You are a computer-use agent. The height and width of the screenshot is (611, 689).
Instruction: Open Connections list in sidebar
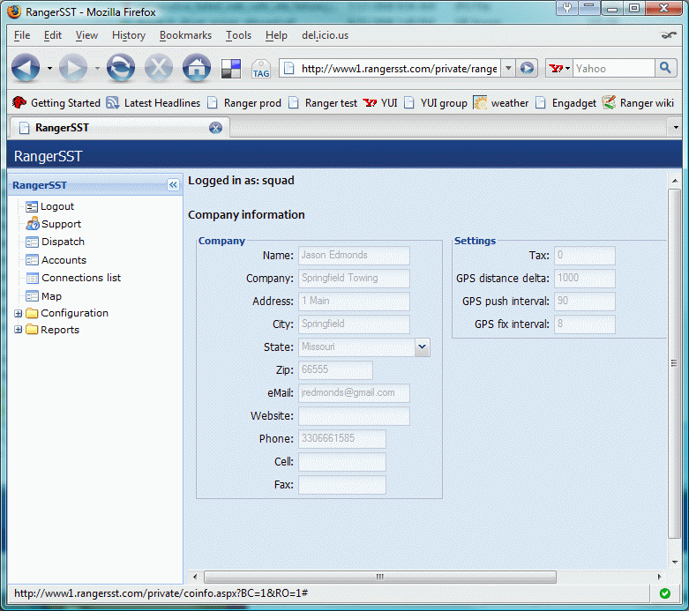click(81, 278)
